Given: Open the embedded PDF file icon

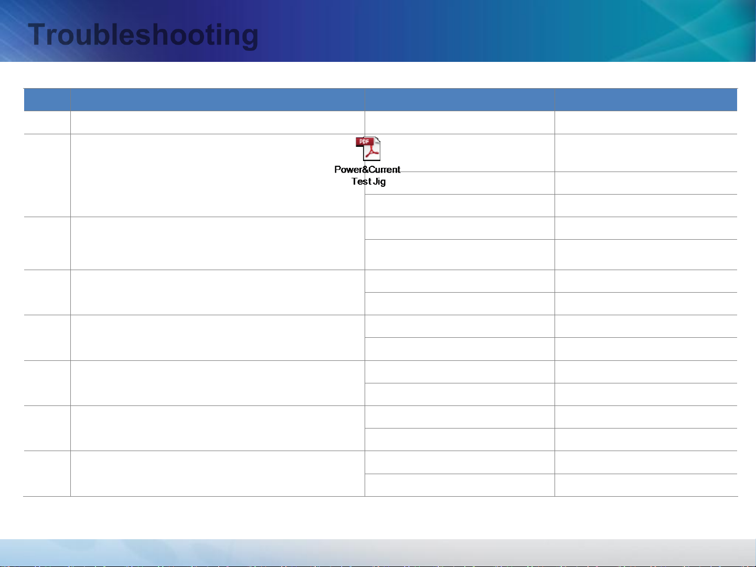Looking at the screenshot, I should (368, 149).
